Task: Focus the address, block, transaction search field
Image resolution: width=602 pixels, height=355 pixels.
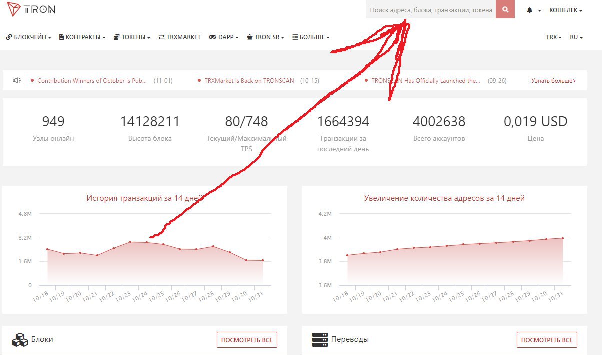Action: (x=431, y=10)
